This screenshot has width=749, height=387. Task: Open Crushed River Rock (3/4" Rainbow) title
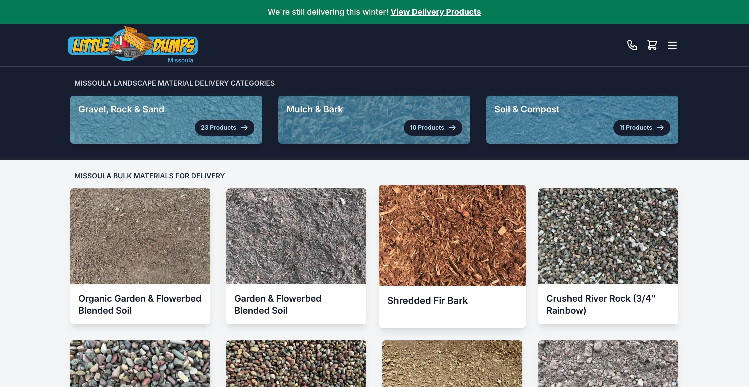coord(601,304)
